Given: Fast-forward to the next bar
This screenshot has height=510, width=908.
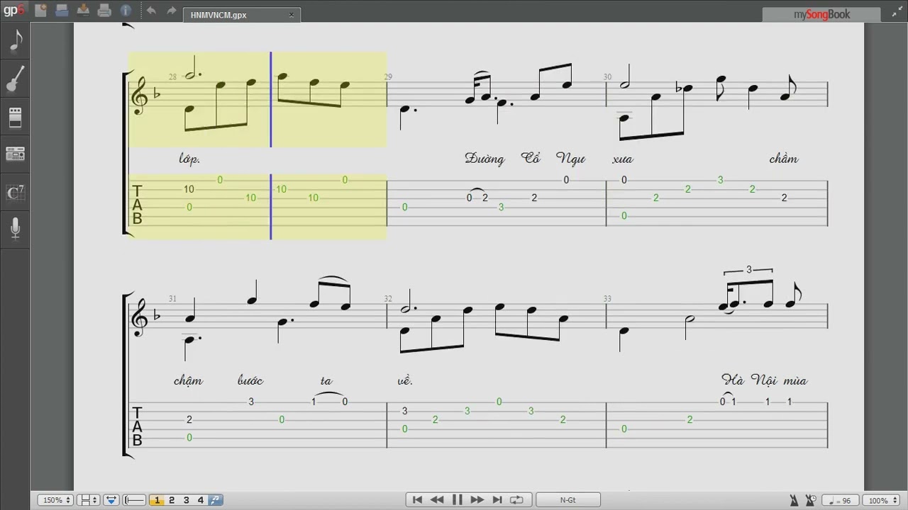Looking at the screenshot, I should tap(477, 500).
